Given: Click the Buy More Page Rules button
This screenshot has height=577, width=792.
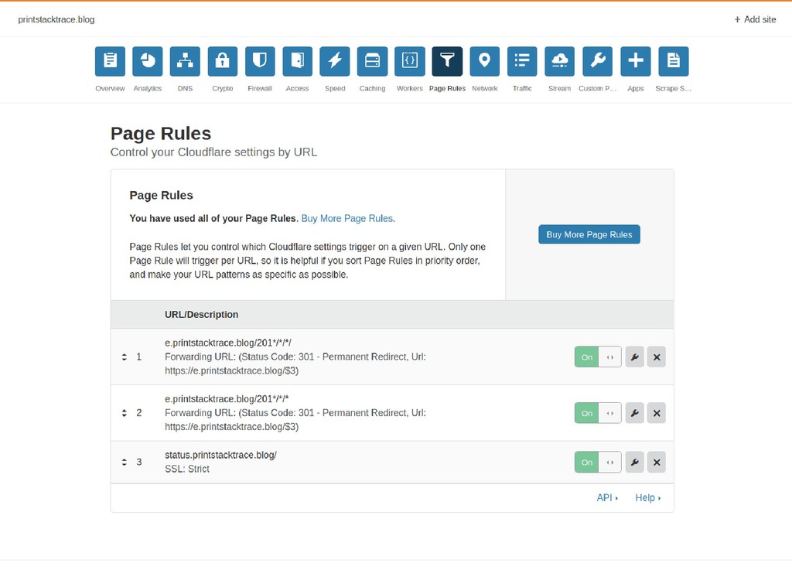Looking at the screenshot, I should point(589,234).
